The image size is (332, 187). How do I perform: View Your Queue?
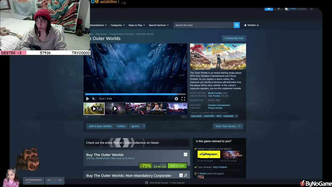tap(228, 126)
